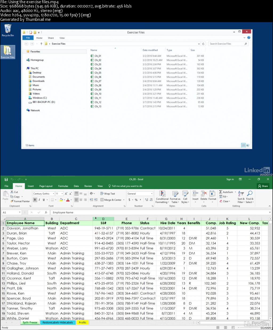Click the Orientation text angle icon
The height and width of the screenshot is (330, 273).
[92, 194]
